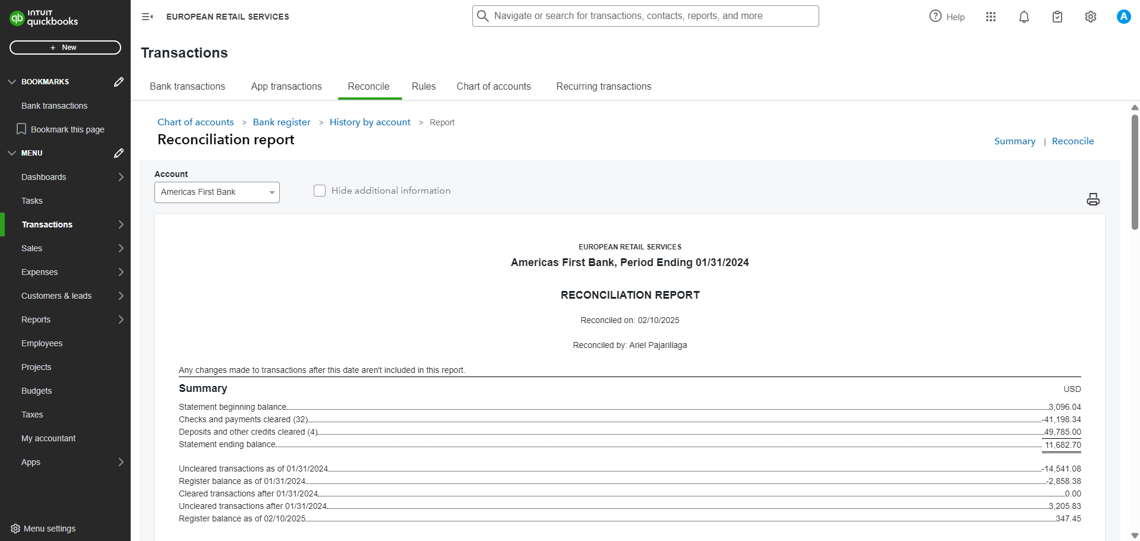Click the scrollbar down arrow
The width and height of the screenshot is (1140, 541).
coord(1135,536)
